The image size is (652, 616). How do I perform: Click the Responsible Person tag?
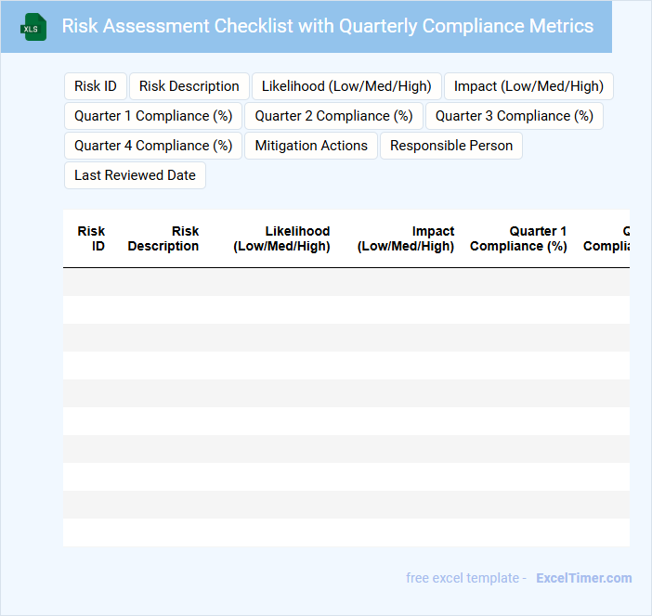(451, 146)
